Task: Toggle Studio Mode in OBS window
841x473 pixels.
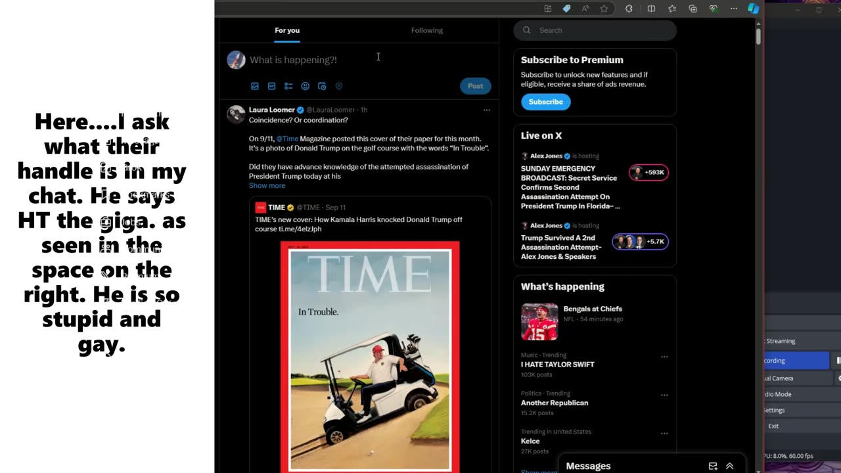Action: 802,394
